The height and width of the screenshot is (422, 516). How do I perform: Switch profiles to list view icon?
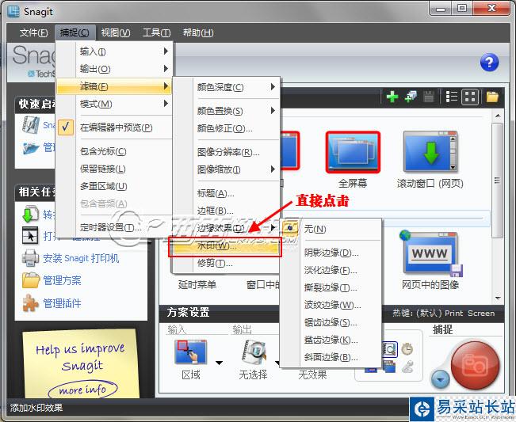(x=451, y=97)
